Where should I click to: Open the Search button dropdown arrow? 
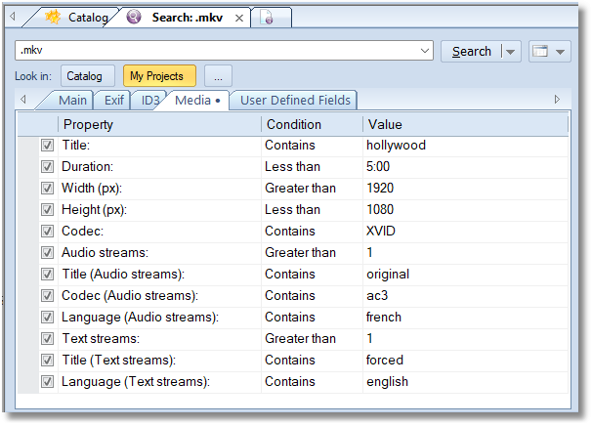(510, 52)
